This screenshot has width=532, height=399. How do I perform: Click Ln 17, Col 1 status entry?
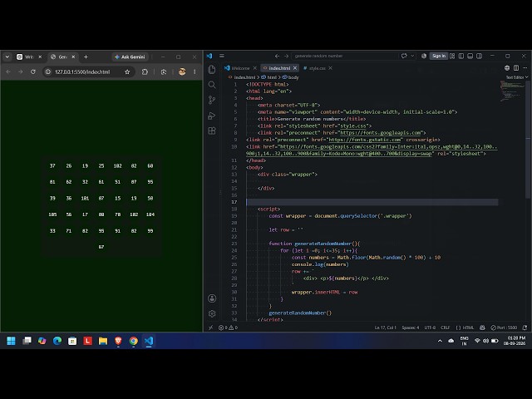(x=385, y=328)
